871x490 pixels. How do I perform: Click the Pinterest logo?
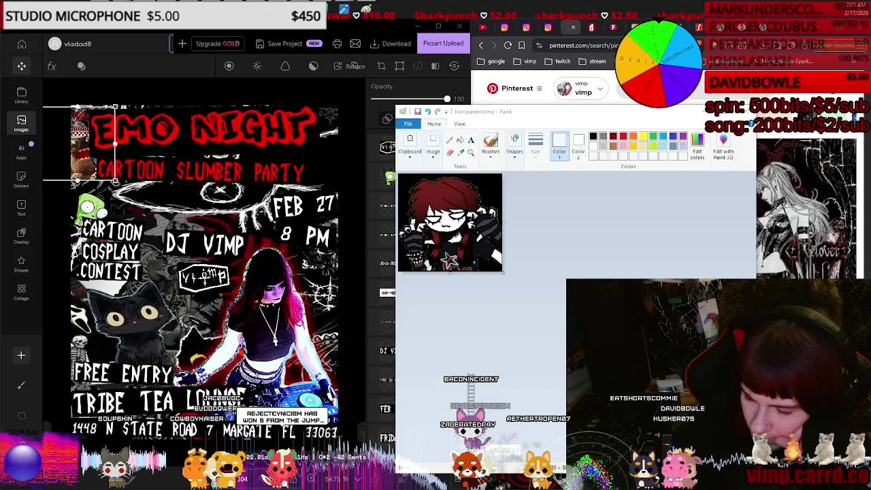click(493, 88)
